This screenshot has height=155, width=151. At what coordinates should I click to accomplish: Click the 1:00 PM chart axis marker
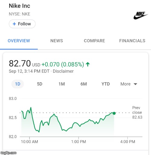pyautogui.click(x=79, y=142)
